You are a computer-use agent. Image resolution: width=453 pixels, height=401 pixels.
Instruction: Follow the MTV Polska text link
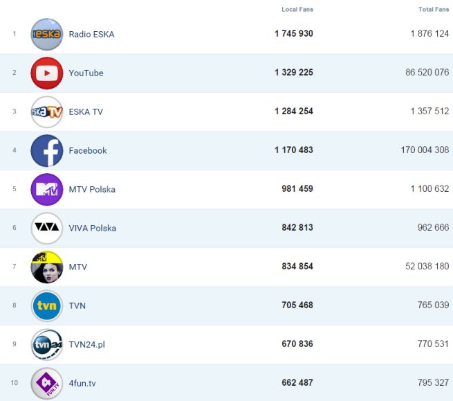(x=92, y=190)
